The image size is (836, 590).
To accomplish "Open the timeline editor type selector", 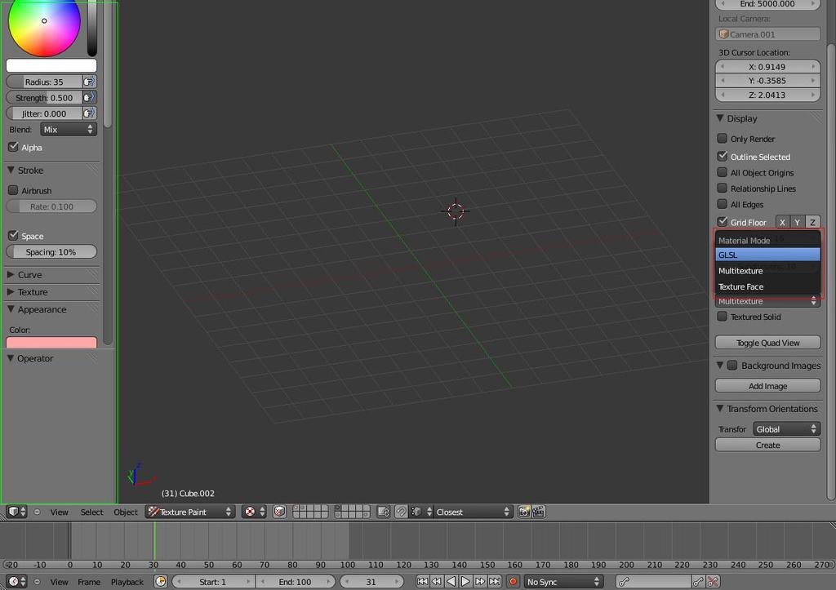I will coord(16,582).
